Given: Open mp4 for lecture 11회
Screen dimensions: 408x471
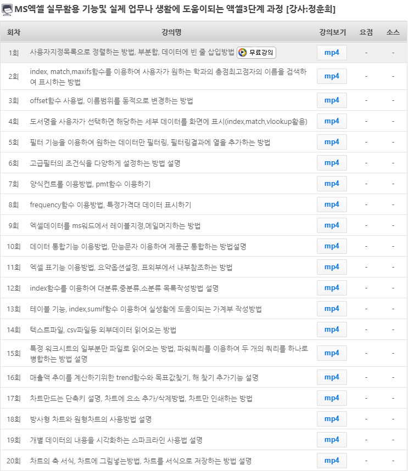Looking at the screenshot, I should tap(332, 267).
